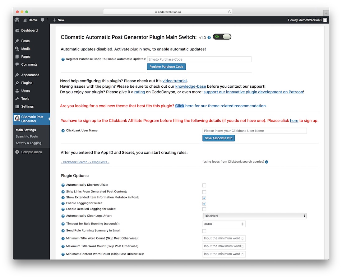Click help icon beside Clickbank search queries
Screen dimensions: 342x278
[266, 162]
